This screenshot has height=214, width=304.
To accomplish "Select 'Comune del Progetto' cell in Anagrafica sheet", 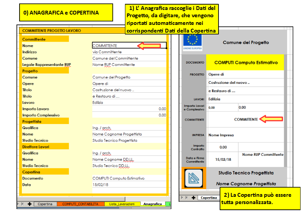I will pyautogui.click(x=129, y=77).
